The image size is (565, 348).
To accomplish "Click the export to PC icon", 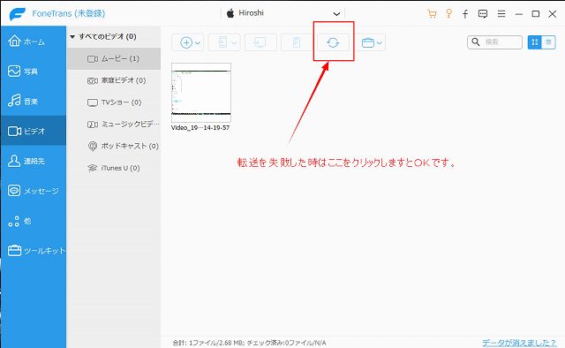I will pos(260,42).
